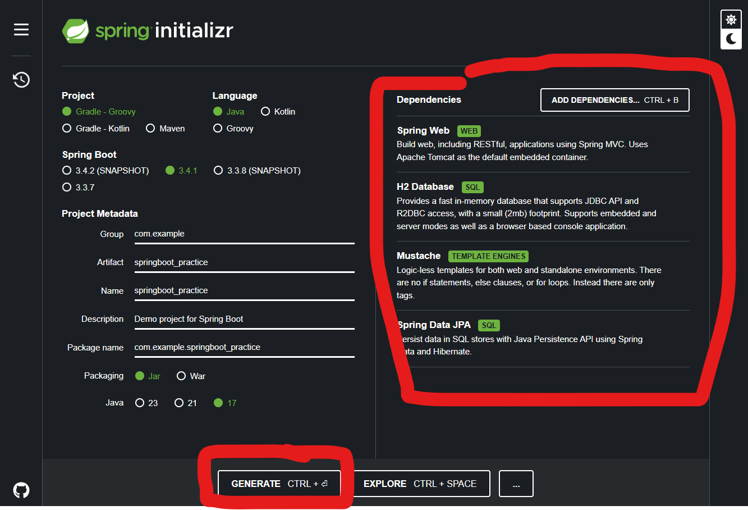Select Spring Boot 3.4.1

(181, 171)
